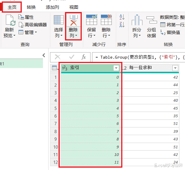Collapse the queries pane with the chevron
Screen dimensions: 185x170
[x=44, y=55]
